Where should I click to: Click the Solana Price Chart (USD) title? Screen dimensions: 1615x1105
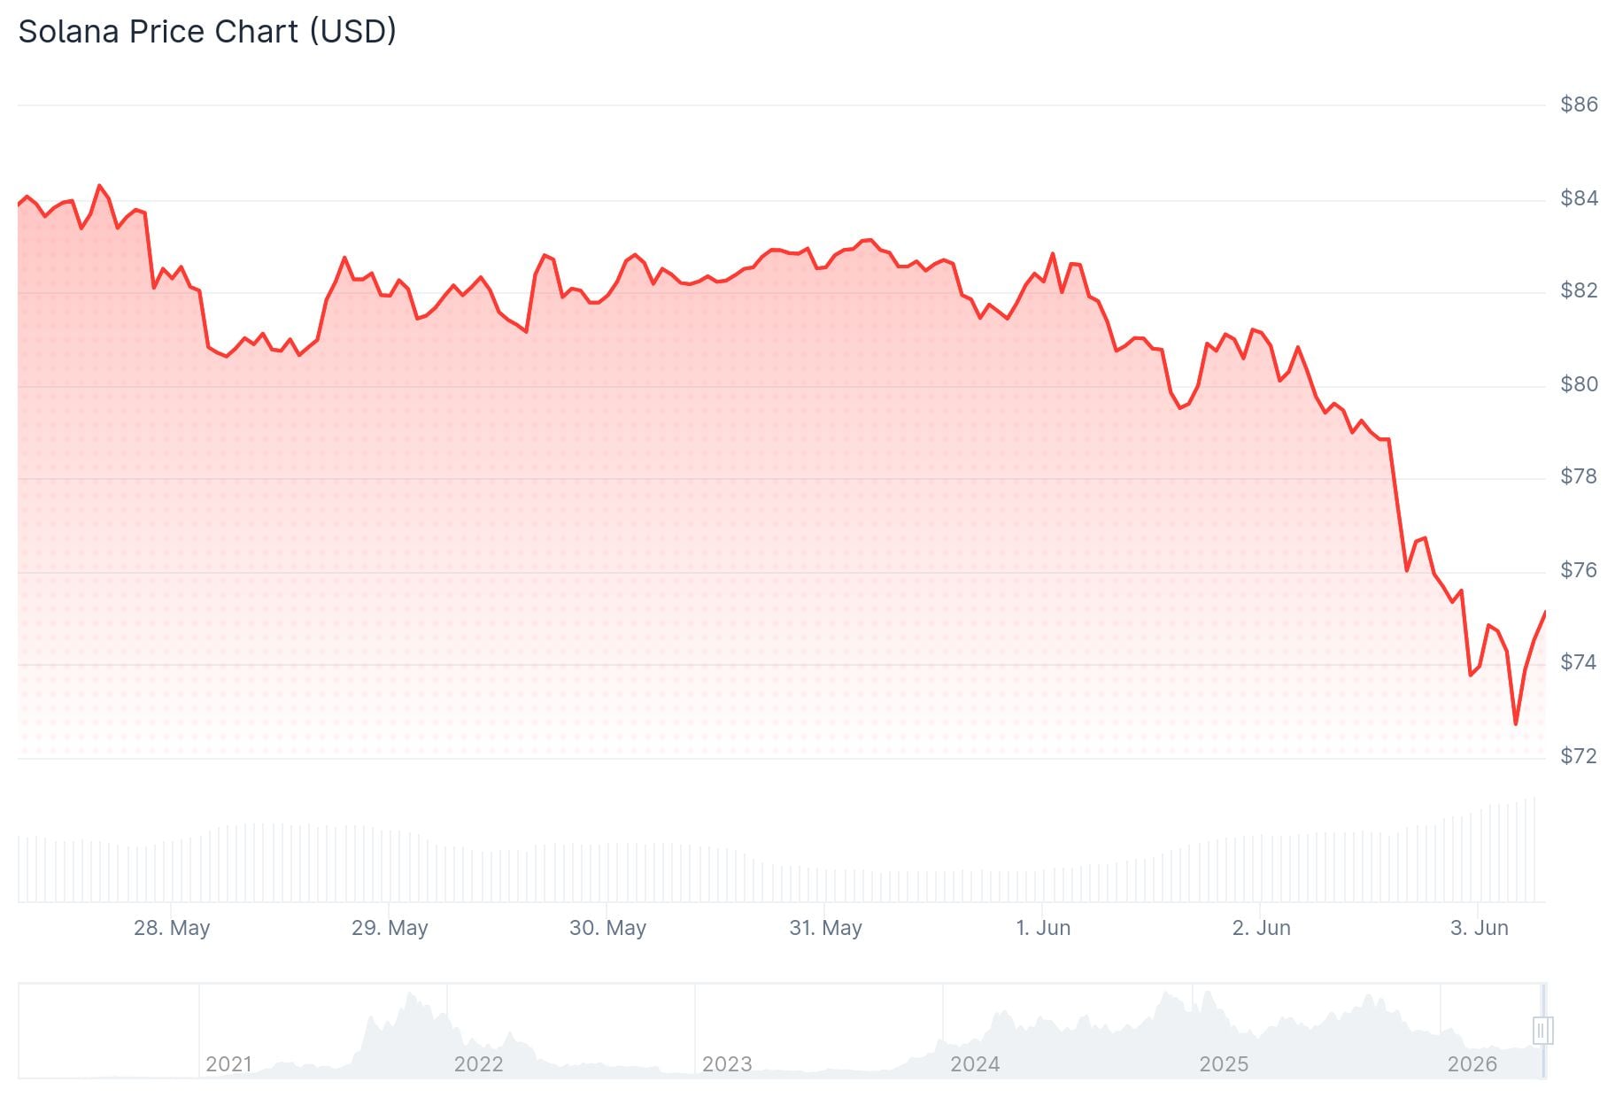(207, 32)
